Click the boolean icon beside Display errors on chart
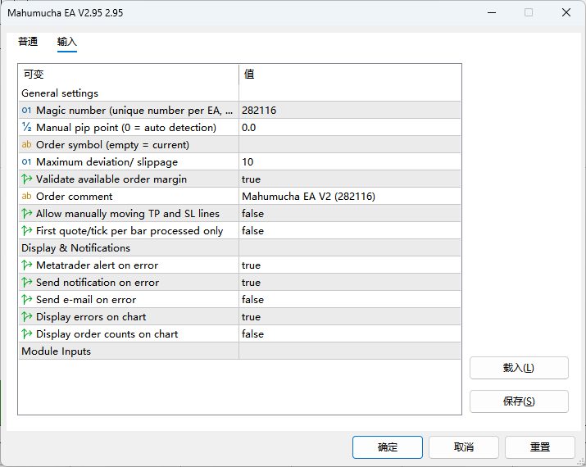The width and height of the screenshot is (586, 467). [26, 316]
